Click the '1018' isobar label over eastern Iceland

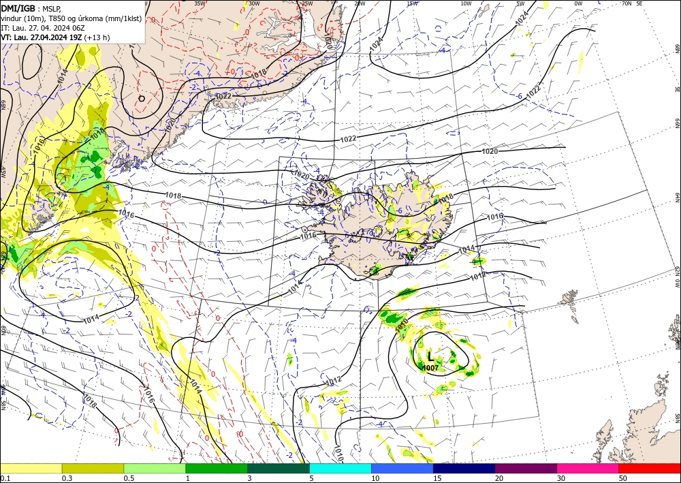445,198
